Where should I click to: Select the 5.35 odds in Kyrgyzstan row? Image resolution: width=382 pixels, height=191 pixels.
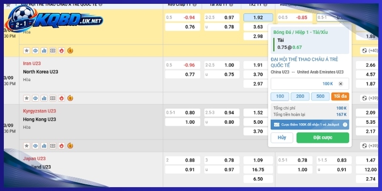point(367,122)
